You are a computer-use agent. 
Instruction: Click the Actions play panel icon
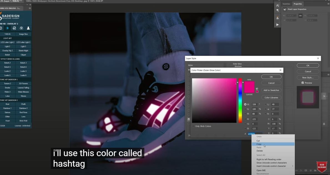[x=278, y=25]
